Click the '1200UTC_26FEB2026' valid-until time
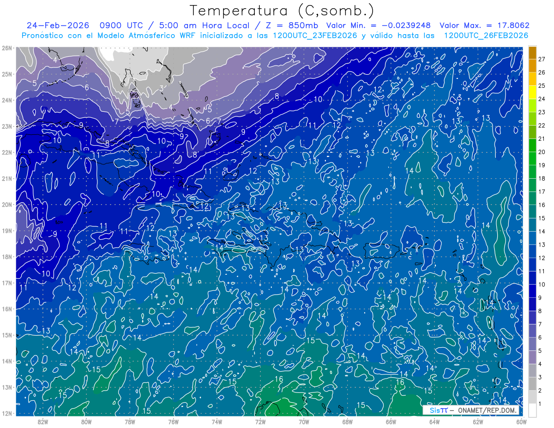The image size is (554, 428). click(486, 36)
